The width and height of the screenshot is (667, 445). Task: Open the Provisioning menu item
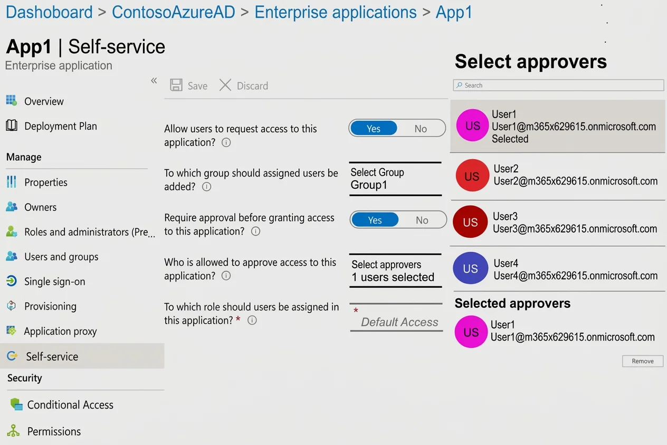click(x=50, y=306)
